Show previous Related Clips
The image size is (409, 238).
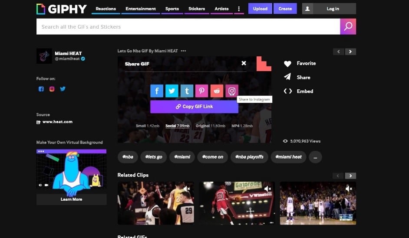tap(338, 176)
